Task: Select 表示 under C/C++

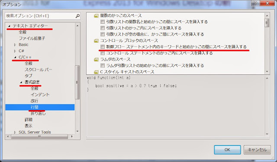Action: (x=29, y=126)
